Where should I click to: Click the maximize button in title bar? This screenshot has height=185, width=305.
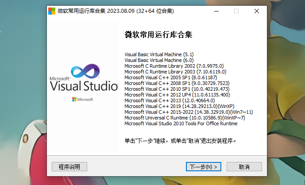pos(236,11)
